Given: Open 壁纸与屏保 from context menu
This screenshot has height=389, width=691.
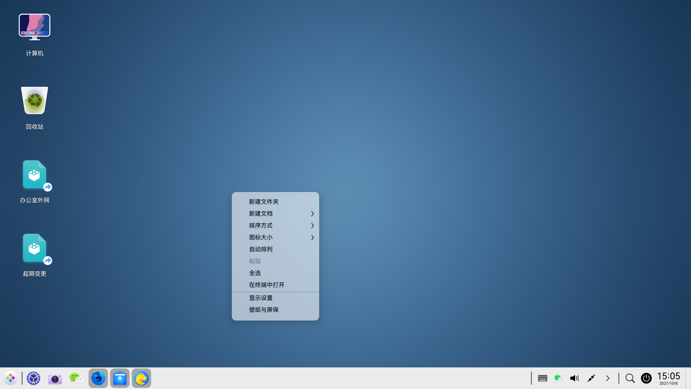Looking at the screenshot, I should 264,310.
